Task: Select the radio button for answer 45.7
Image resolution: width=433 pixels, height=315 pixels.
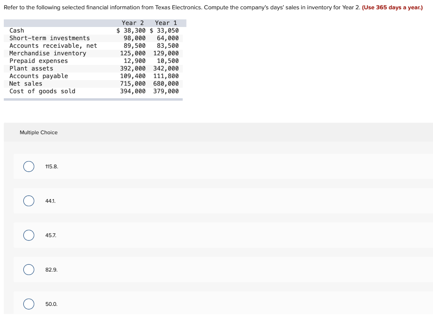Action: point(28,235)
